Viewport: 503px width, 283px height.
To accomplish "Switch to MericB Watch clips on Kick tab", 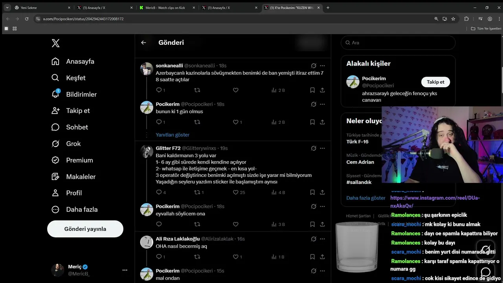I will (x=167, y=7).
